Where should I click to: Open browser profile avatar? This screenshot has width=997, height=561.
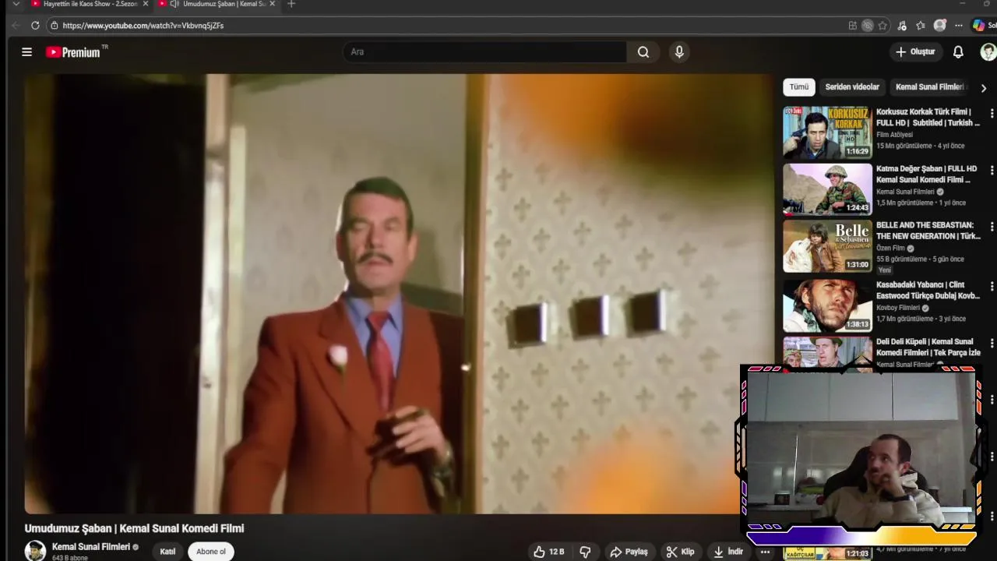click(x=939, y=26)
